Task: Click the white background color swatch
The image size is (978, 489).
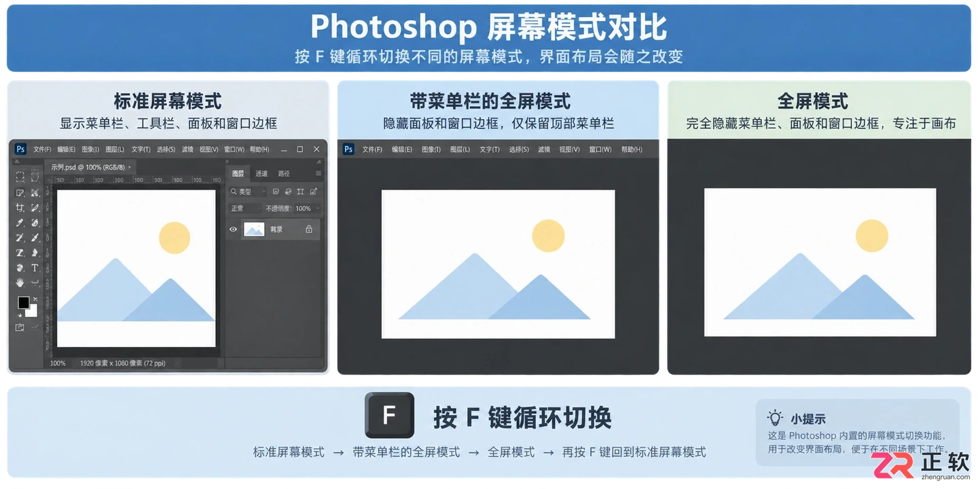Action: pyautogui.click(x=33, y=312)
